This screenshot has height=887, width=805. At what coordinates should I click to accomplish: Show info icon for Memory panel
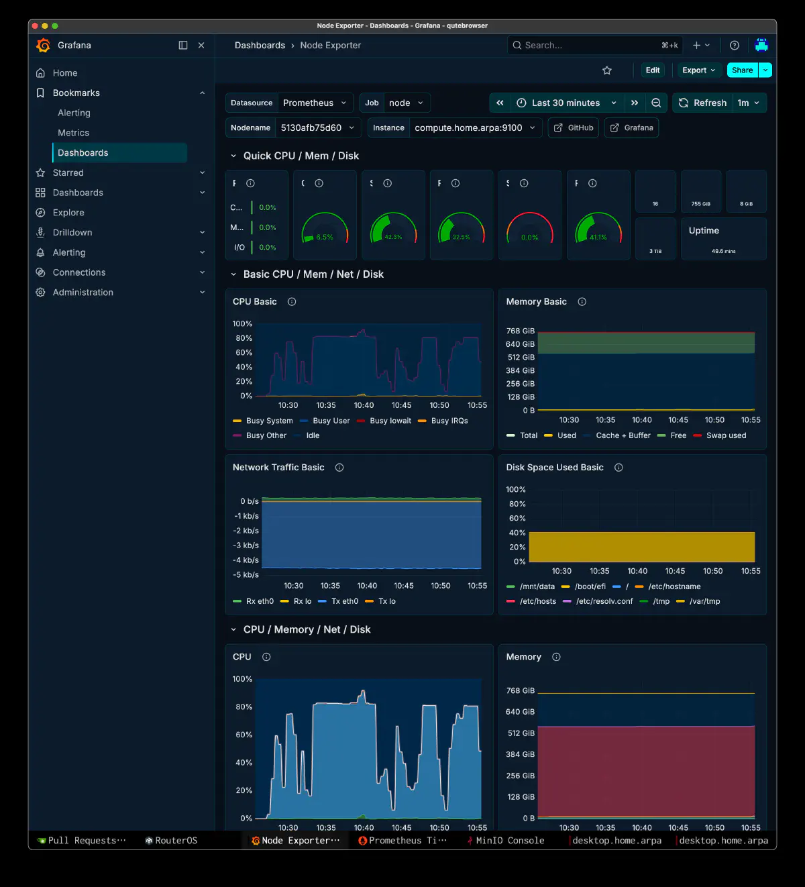click(556, 657)
